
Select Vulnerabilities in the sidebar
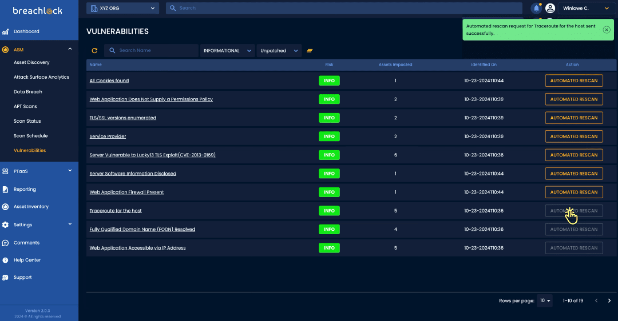point(30,150)
